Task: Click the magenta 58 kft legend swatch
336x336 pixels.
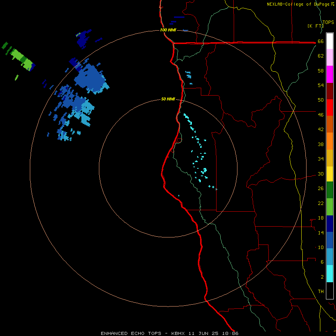Action: [330, 74]
